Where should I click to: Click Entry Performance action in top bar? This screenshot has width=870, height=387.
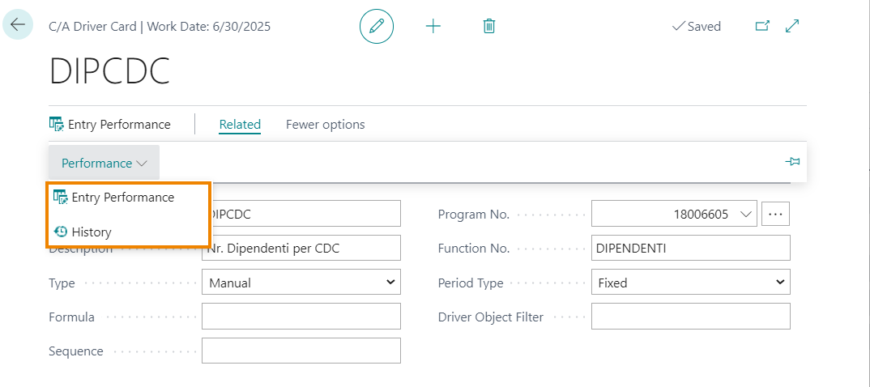pos(110,124)
